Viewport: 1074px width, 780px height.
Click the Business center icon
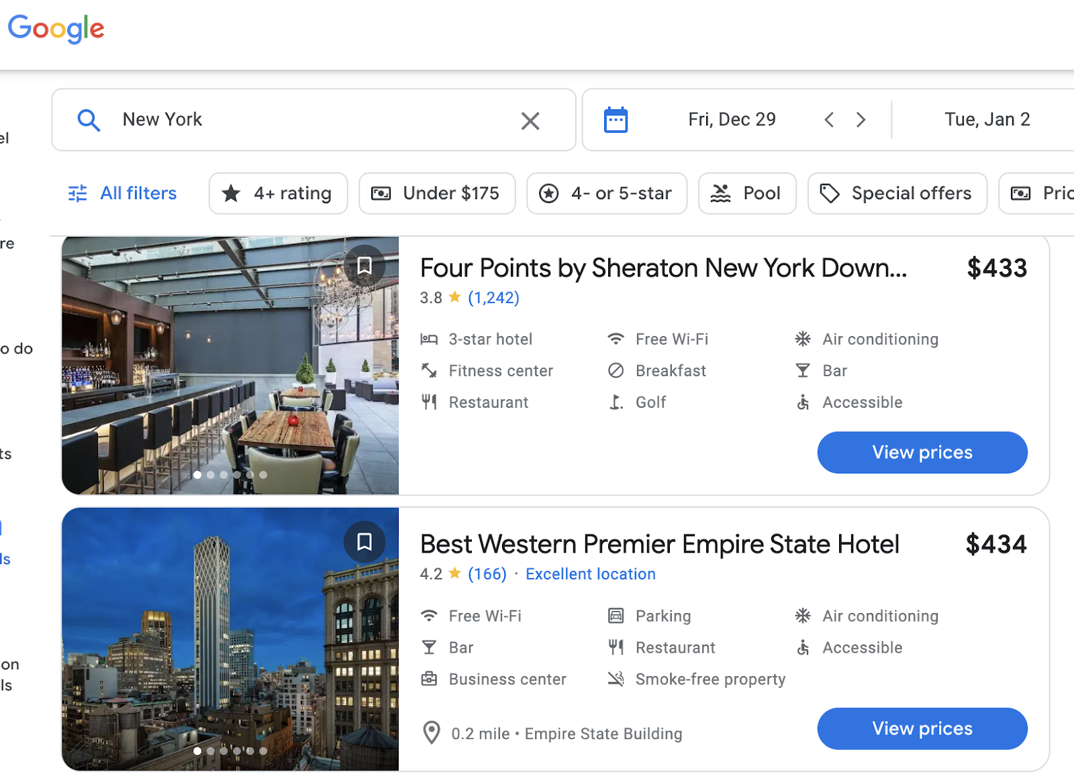point(429,679)
